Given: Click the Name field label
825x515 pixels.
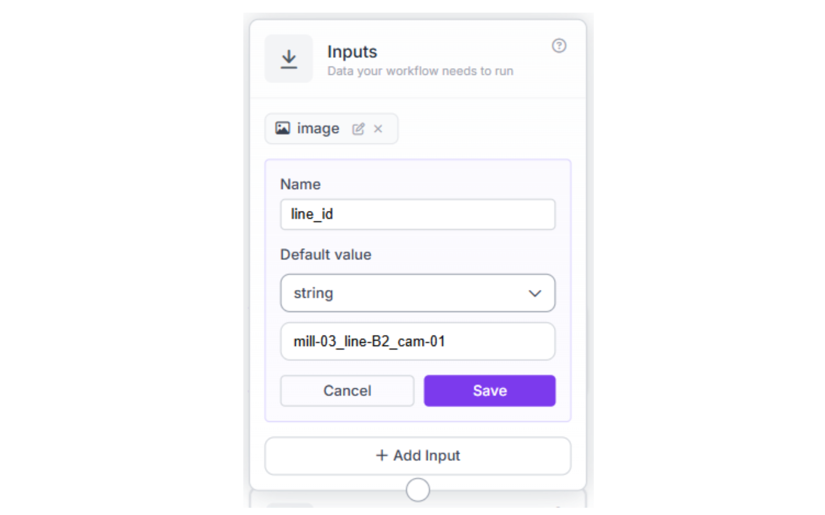Looking at the screenshot, I should (300, 184).
